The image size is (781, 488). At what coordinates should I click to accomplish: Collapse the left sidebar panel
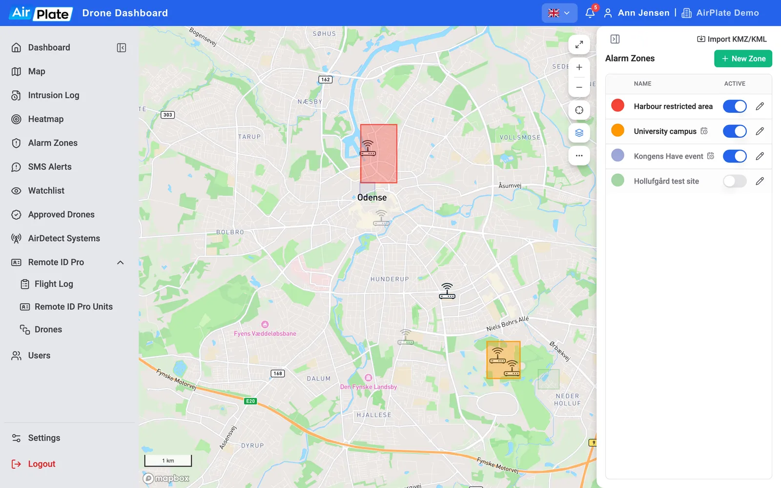coord(122,47)
